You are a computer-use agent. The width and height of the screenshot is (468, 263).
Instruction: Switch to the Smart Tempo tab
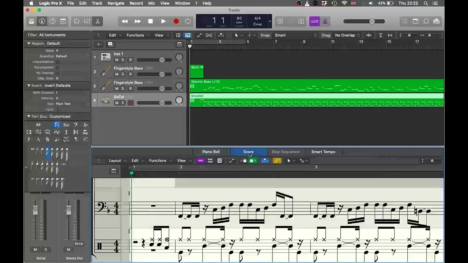[323, 152]
